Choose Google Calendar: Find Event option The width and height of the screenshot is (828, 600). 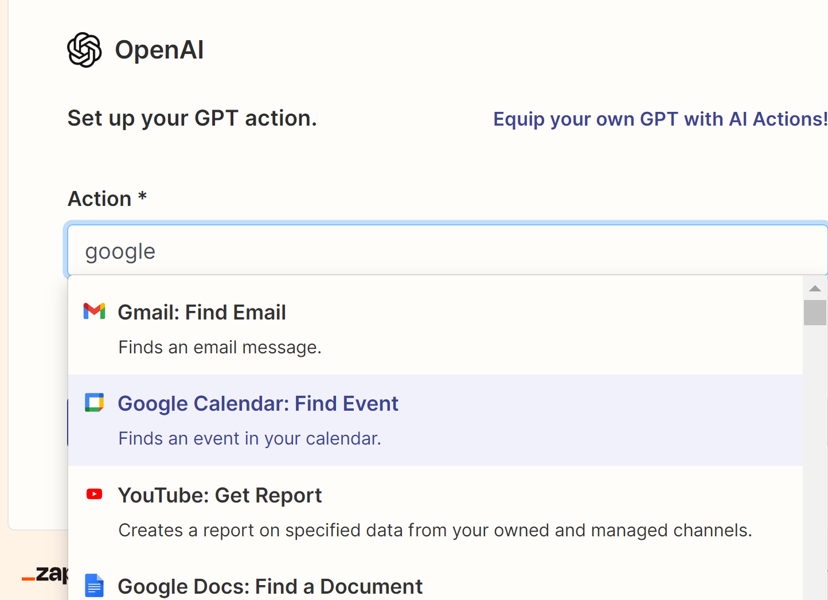point(435,420)
